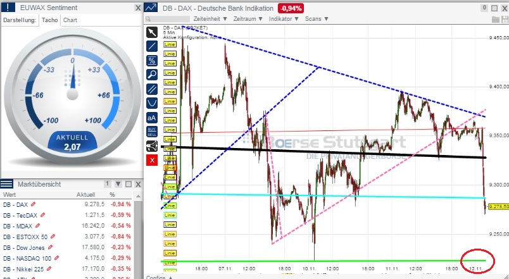Screen dimensions: 509x279
Task: Click pencil icon beside DB - MDAX
Action: pyautogui.click(x=37, y=226)
